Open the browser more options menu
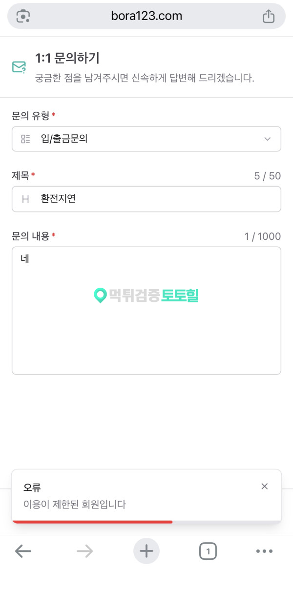 pos(264,551)
